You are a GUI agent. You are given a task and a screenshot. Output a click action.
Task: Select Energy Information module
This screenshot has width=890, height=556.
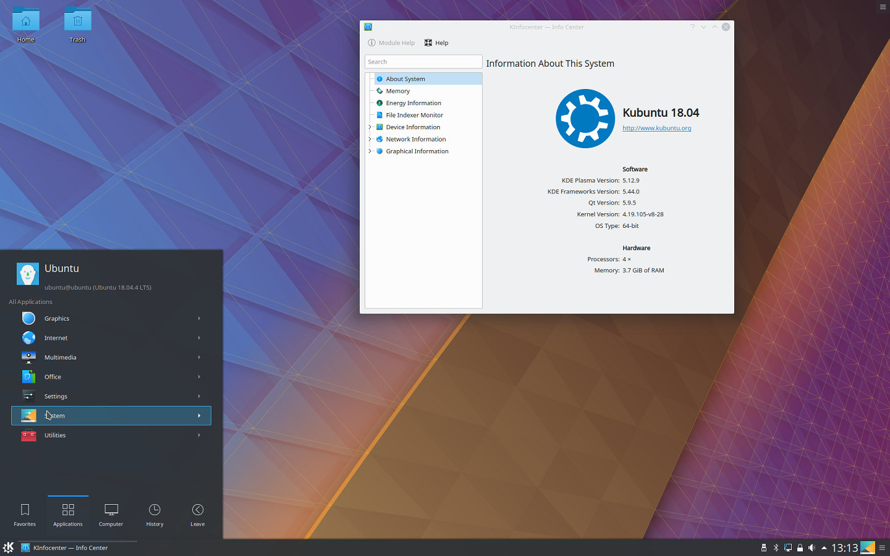(x=413, y=103)
